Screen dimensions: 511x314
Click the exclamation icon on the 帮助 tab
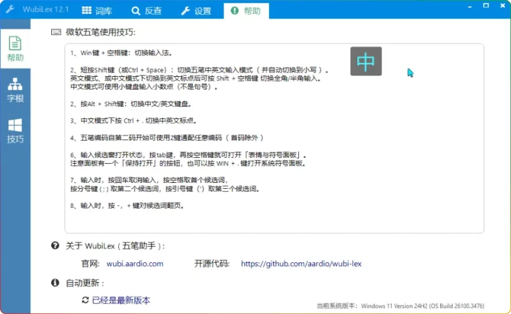[234, 10]
